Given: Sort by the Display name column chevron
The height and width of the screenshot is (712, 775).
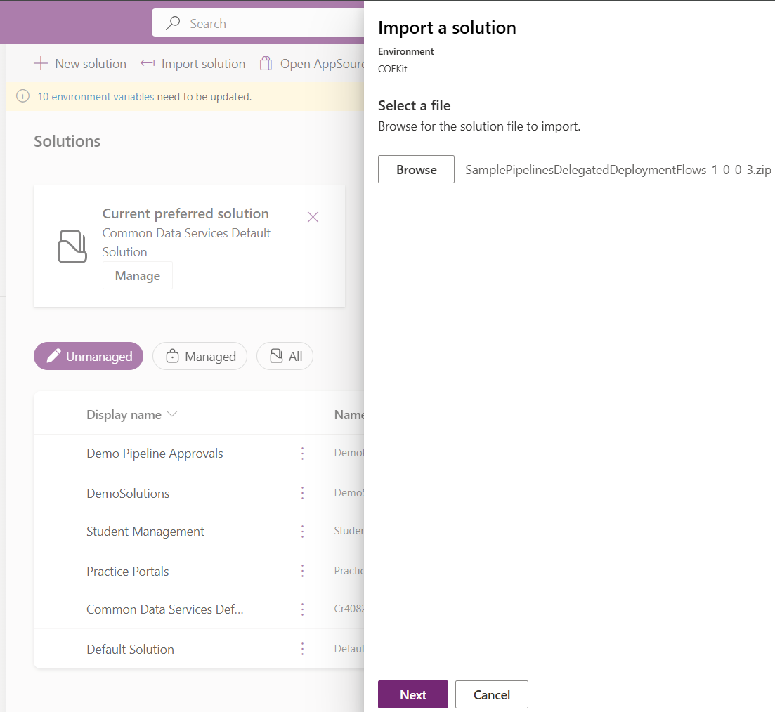Looking at the screenshot, I should [x=172, y=415].
